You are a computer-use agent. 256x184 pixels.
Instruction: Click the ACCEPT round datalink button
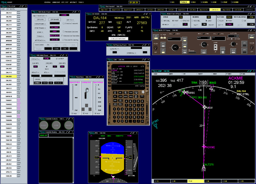(x=44, y=125)
